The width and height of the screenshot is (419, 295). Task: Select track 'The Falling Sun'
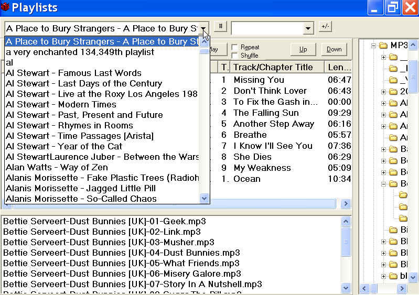(266, 113)
